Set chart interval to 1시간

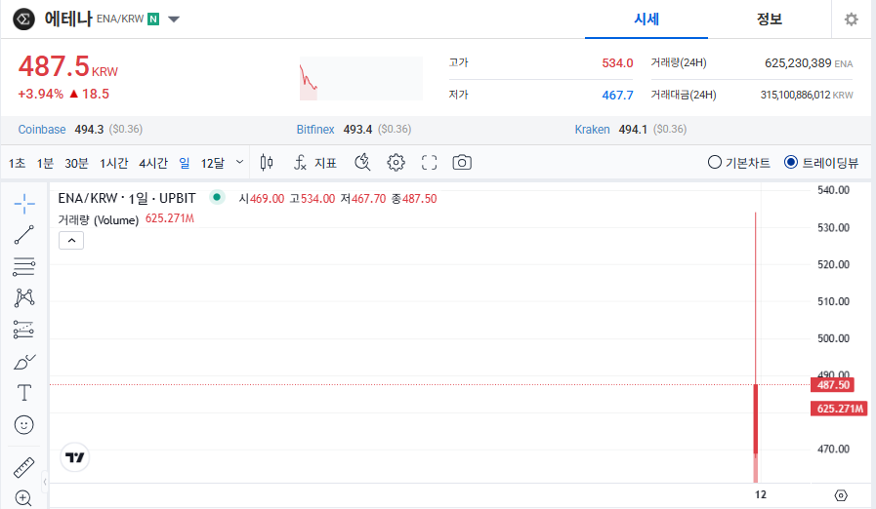pyautogui.click(x=114, y=163)
